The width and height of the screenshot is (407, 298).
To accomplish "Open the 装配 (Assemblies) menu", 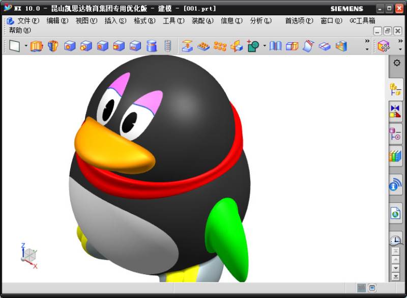I will pos(202,21).
